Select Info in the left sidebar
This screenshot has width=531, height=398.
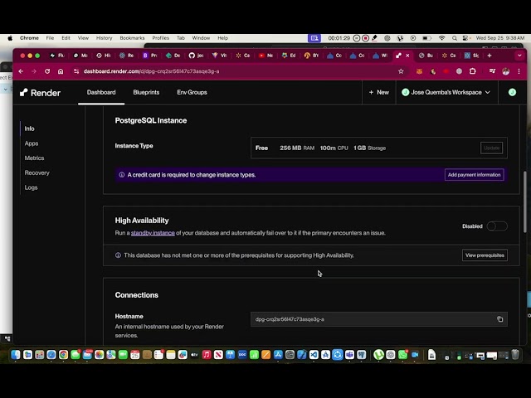(29, 129)
